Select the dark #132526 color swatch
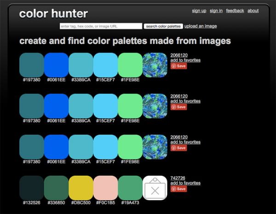 (31, 187)
